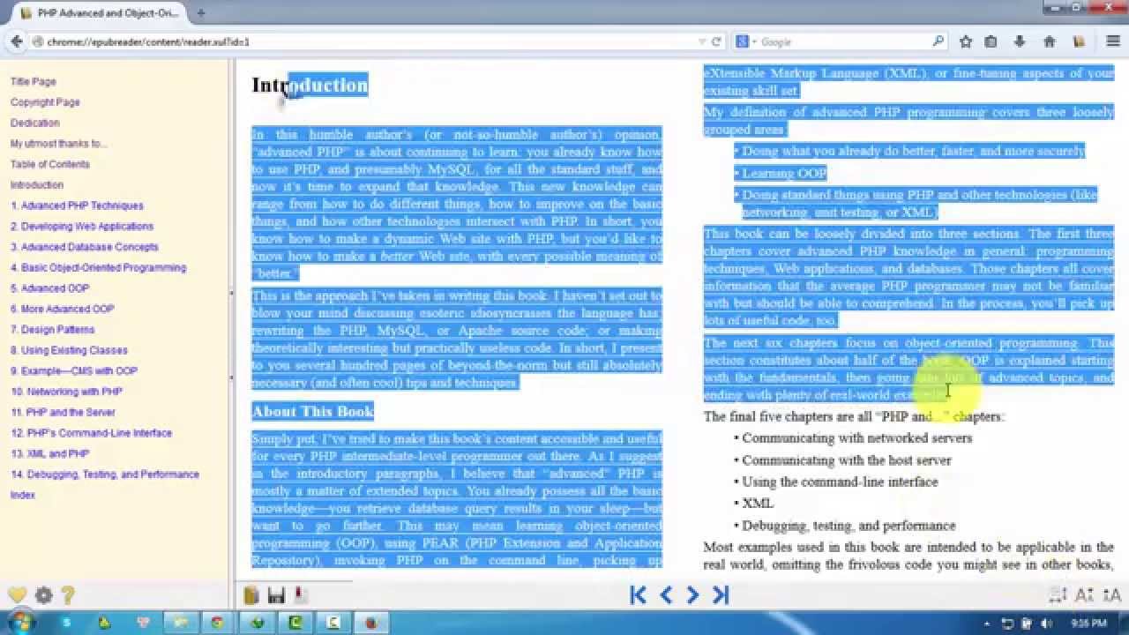Viewport: 1129px width, 635px height.
Task: Go to the first page of the book
Action: point(638,595)
